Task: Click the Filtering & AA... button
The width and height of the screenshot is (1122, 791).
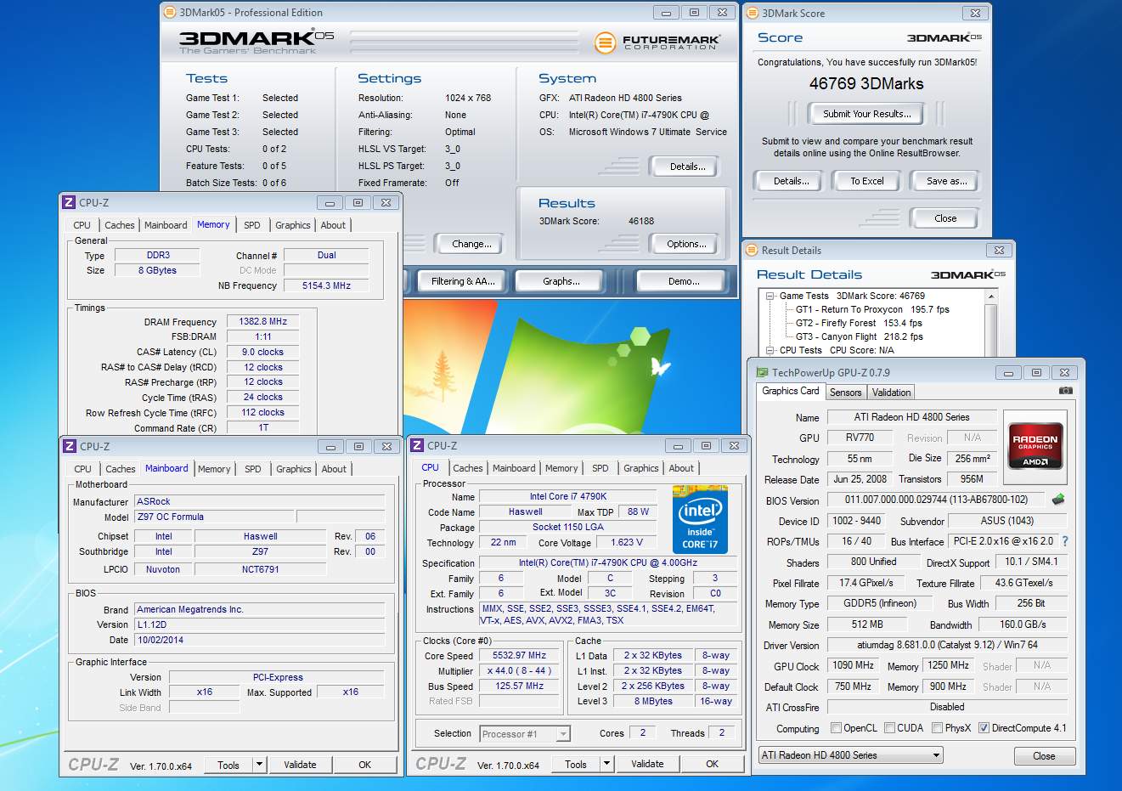Action: coord(463,281)
